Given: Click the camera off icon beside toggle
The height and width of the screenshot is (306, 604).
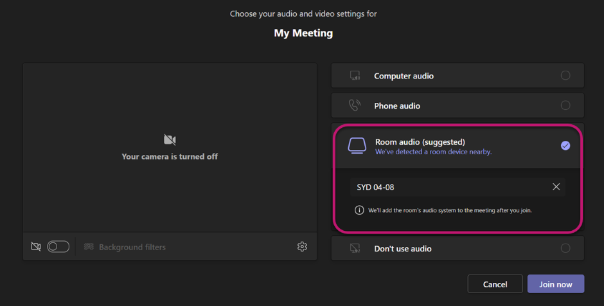Looking at the screenshot, I should [x=36, y=246].
